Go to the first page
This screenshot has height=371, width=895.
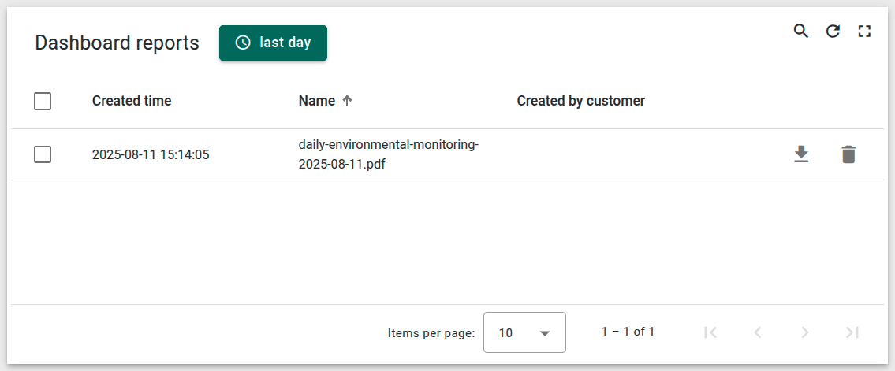click(x=710, y=332)
